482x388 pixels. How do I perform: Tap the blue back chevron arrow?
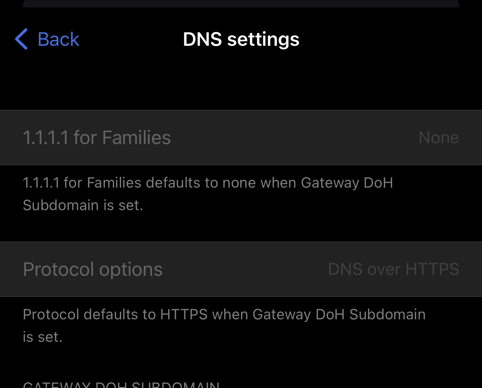21,39
